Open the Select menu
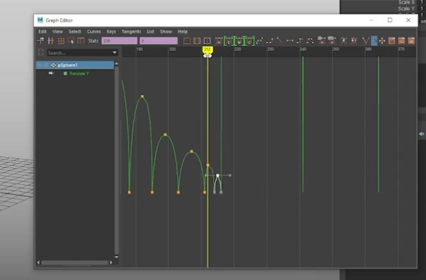 (x=75, y=31)
